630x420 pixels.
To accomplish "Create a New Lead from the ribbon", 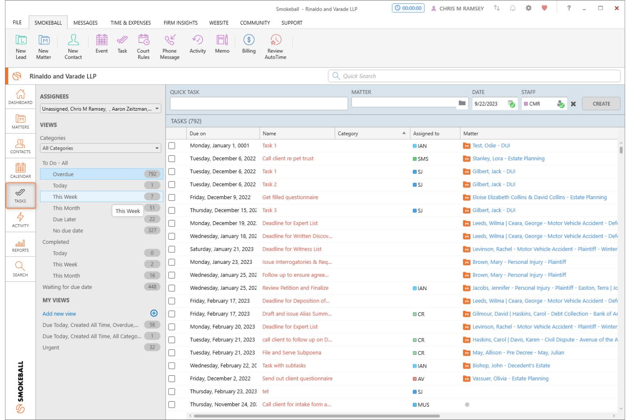I will pos(21,46).
